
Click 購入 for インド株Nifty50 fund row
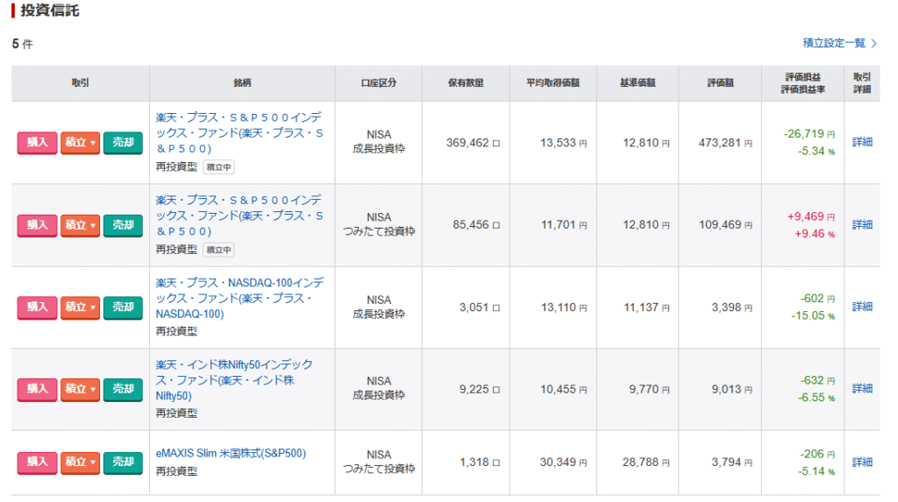point(37,389)
